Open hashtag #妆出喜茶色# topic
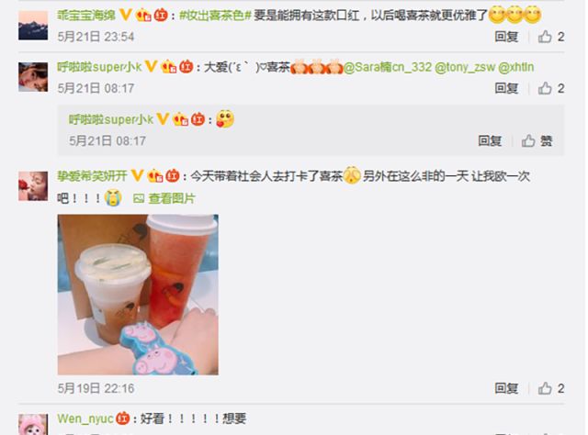 coord(215,16)
